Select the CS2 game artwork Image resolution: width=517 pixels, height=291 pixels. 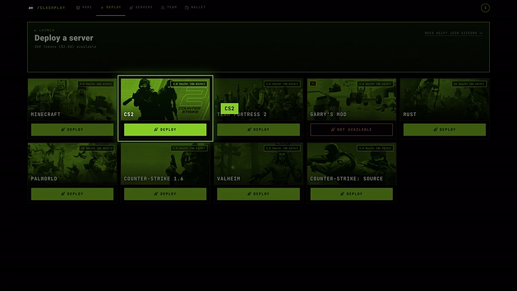pos(165,99)
